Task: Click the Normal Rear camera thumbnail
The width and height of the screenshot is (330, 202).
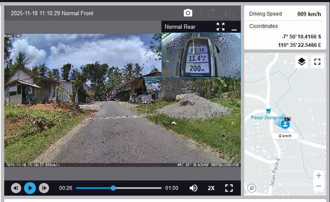Action: click(201, 55)
